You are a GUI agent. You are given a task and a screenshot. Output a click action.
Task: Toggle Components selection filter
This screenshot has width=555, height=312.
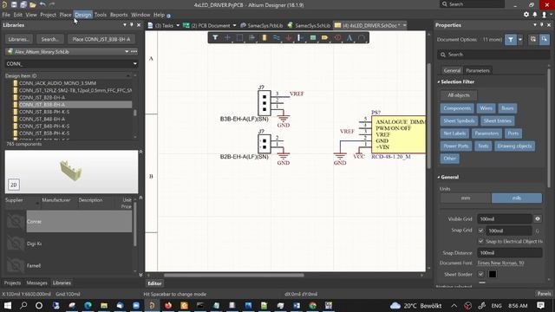[457, 108]
